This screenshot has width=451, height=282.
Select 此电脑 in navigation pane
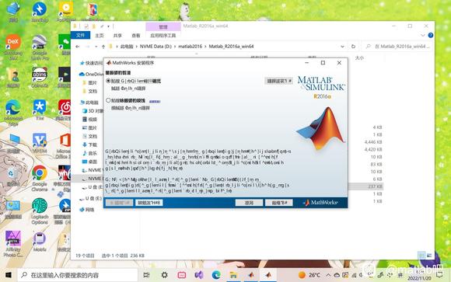[x=89, y=103]
